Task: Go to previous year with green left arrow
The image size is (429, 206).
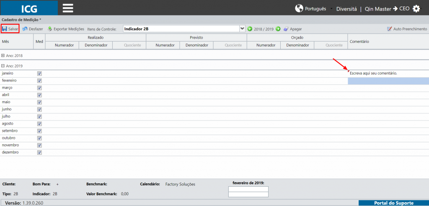Action: pyautogui.click(x=250, y=29)
